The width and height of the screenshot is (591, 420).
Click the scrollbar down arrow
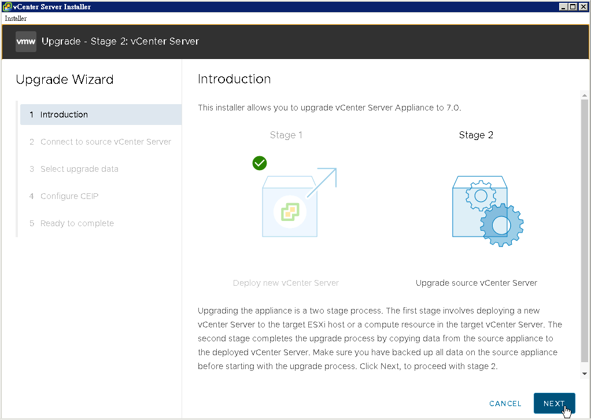pos(585,374)
